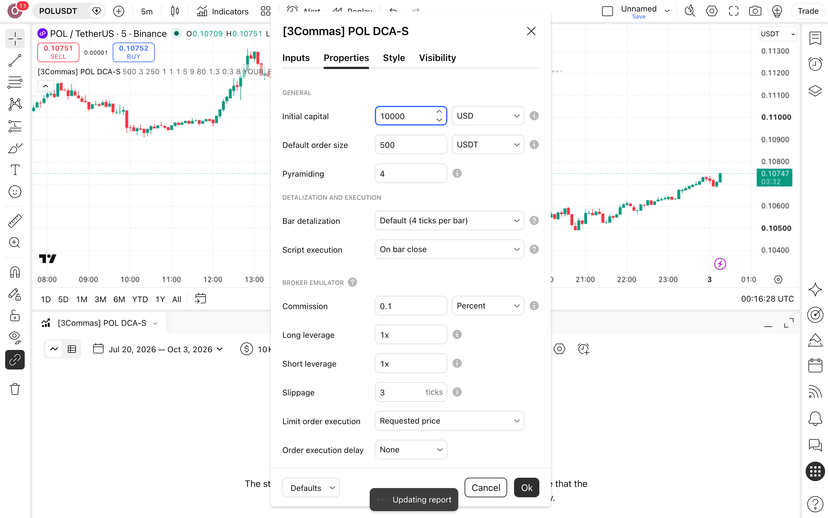
Task: Toggle magnet mode for drawings
Action: tap(15, 272)
